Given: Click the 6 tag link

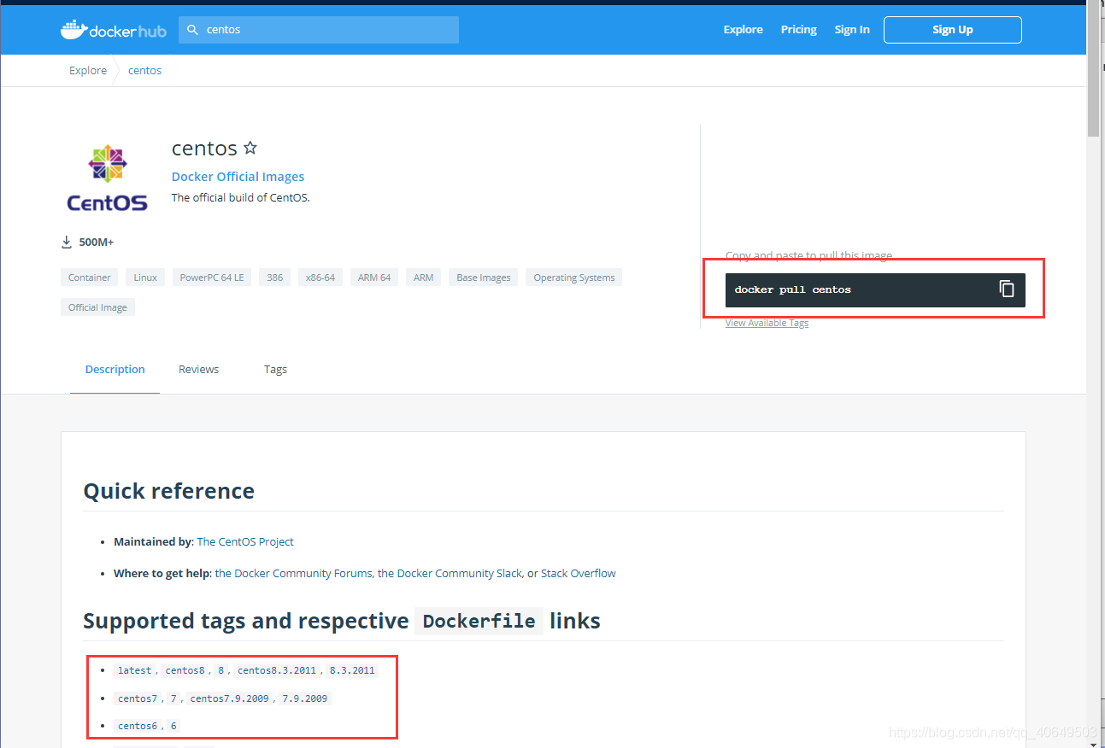Looking at the screenshot, I should point(173,726).
